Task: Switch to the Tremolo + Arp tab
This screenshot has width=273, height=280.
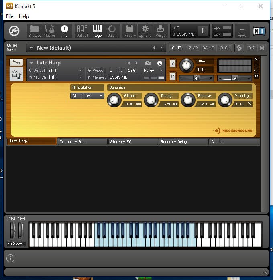Action: [x=83, y=142]
